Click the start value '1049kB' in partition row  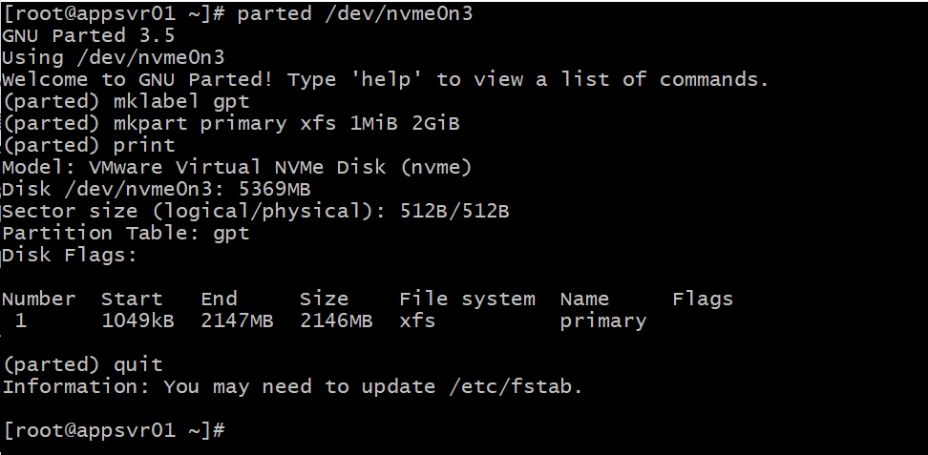tap(137, 321)
